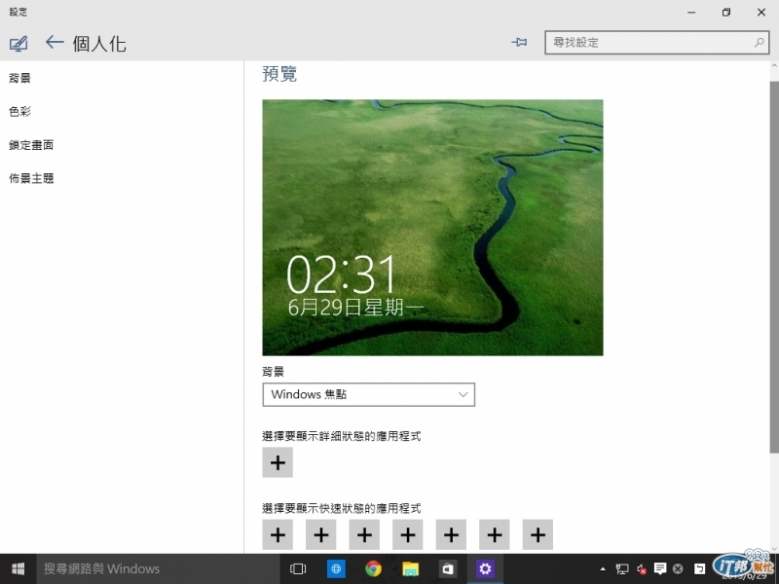Click the gray circled X tray icon
The height and width of the screenshot is (584, 779).
(678, 569)
